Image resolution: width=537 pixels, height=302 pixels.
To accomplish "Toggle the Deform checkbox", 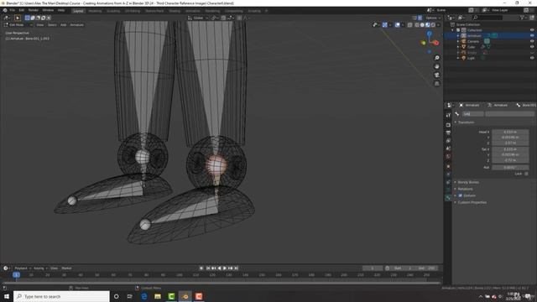I will coord(461,195).
